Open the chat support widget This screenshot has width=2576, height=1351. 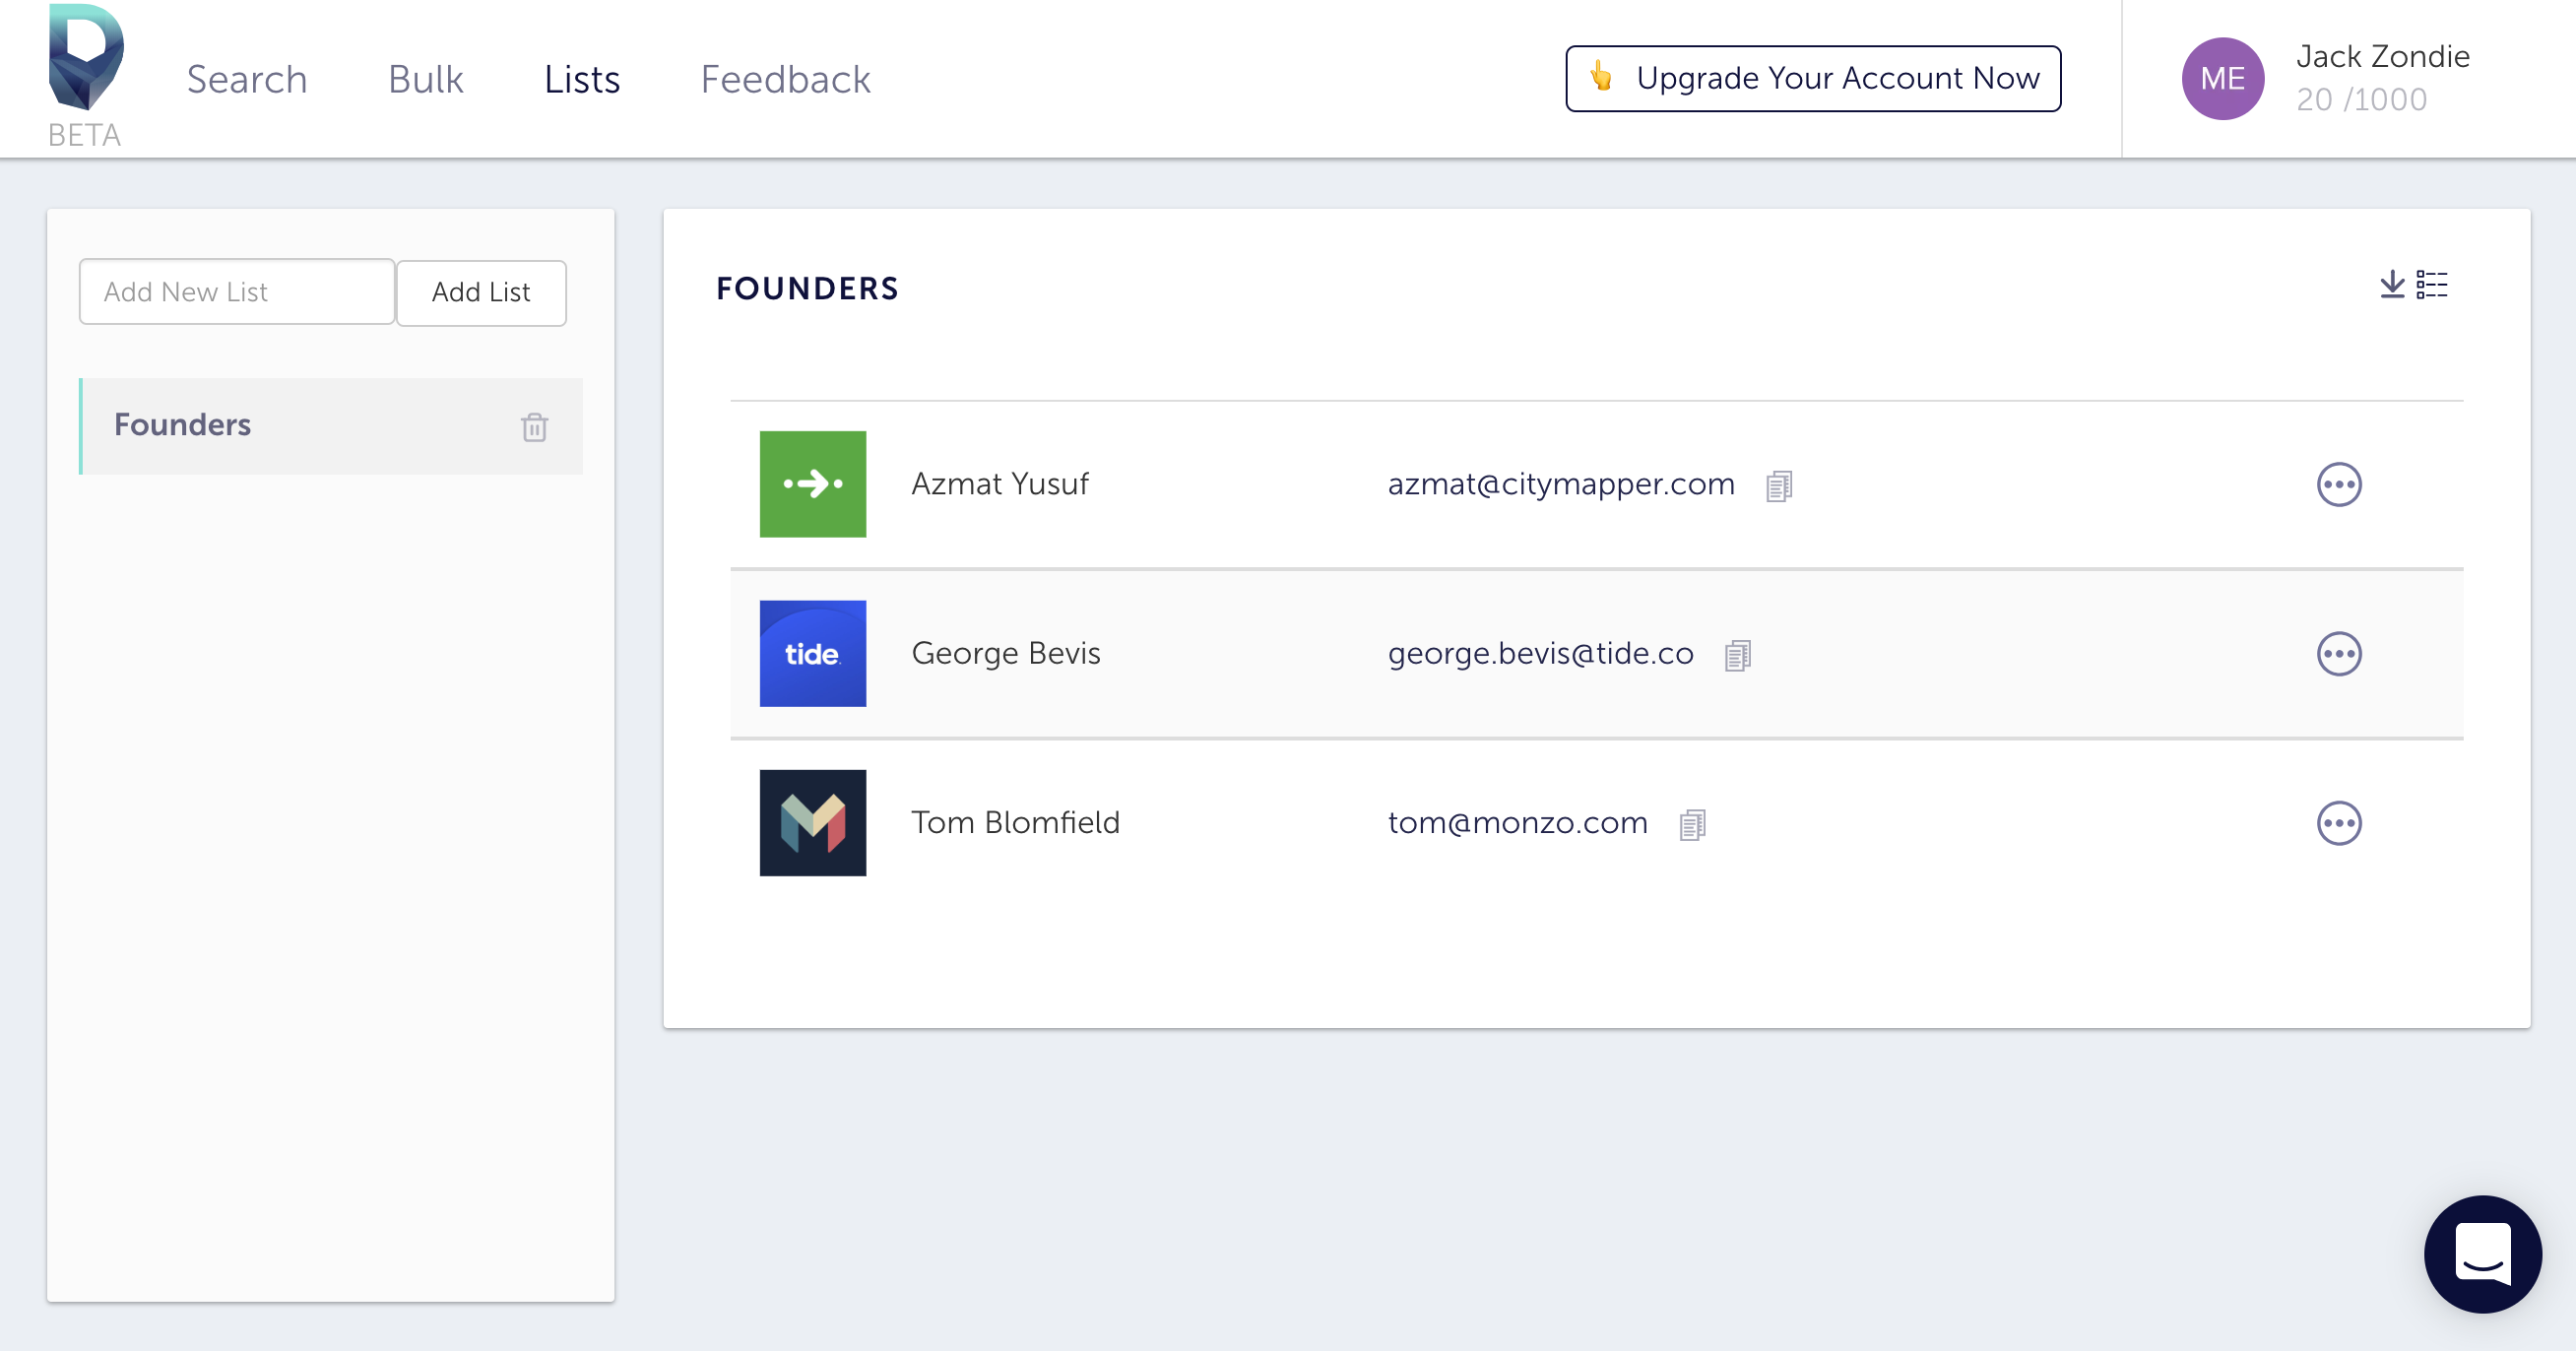pos(2484,1255)
